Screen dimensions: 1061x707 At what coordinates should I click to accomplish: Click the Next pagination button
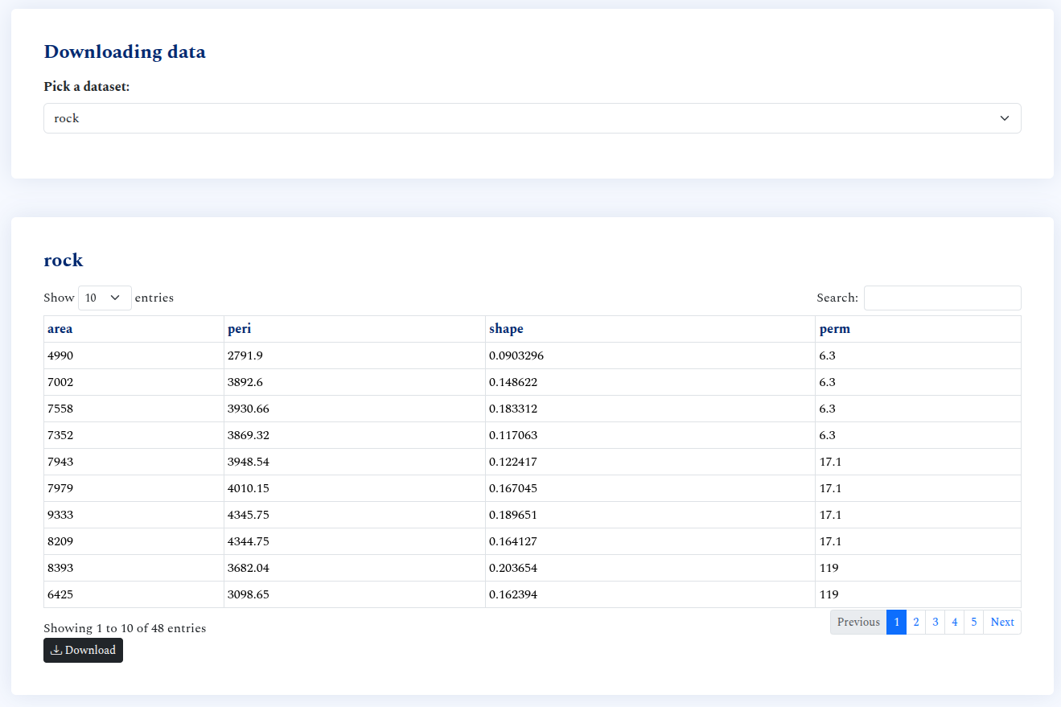point(1002,622)
